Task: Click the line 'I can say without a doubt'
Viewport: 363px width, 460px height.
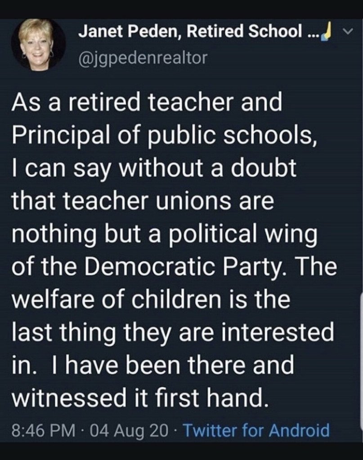Action: (x=153, y=168)
